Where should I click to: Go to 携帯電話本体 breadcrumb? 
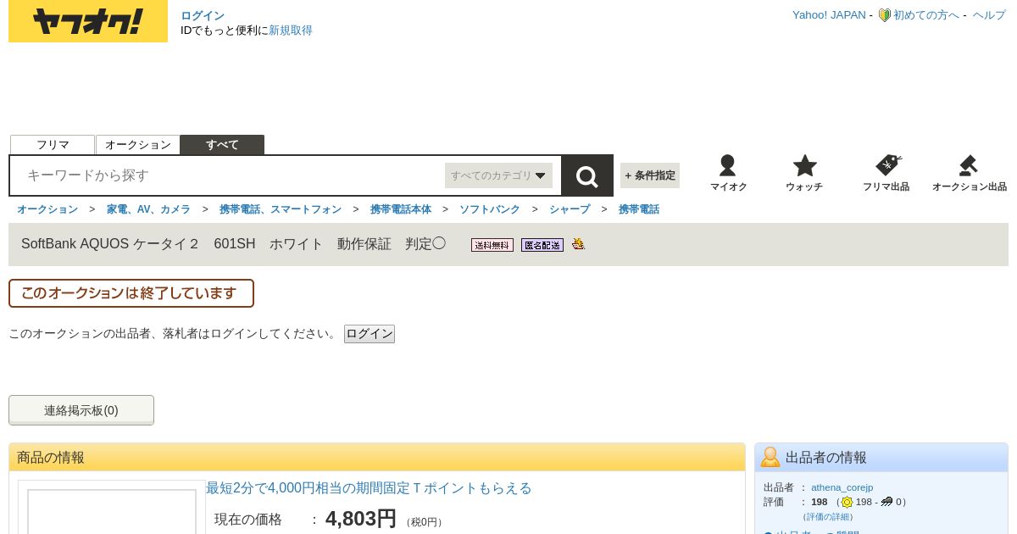tap(401, 209)
